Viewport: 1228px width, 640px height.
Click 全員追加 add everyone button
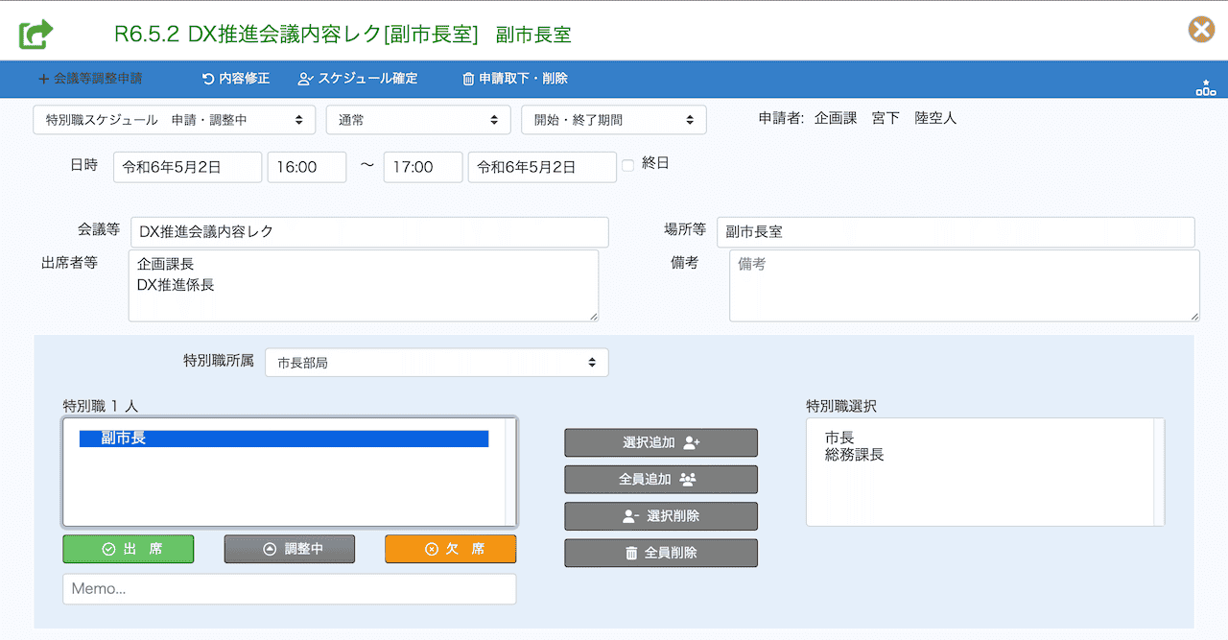661,479
